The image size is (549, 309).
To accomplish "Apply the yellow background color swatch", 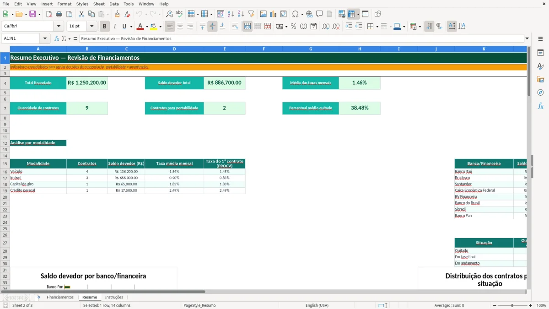I will point(154,27).
